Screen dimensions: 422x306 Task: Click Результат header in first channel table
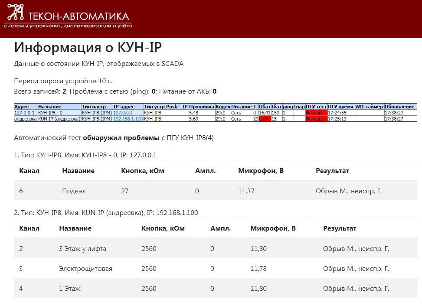coord(332,171)
